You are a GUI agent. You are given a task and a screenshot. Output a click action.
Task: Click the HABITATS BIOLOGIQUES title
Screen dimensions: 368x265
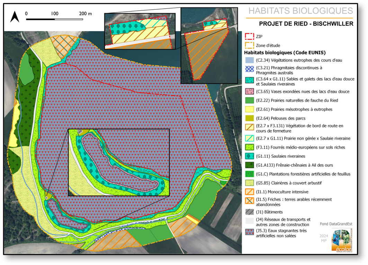[300, 11]
